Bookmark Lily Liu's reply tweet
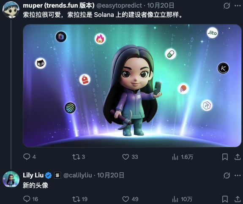The height and width of the screenshot is (204, 243). click(225, 199)
